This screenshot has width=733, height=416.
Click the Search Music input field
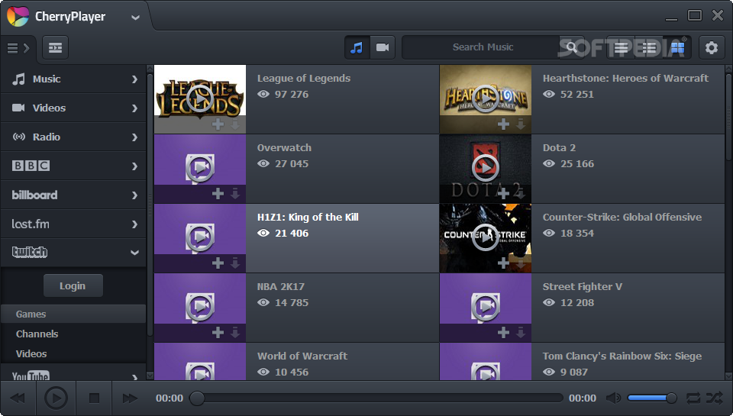coord(483,47)
